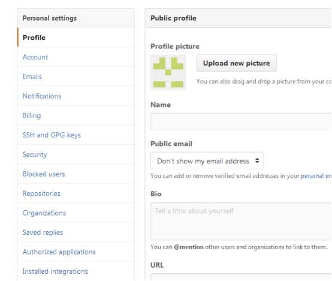Click the personal email settings link
This screenshot has width=332, height=281.
pyautogui.click(x=316, y=176)
